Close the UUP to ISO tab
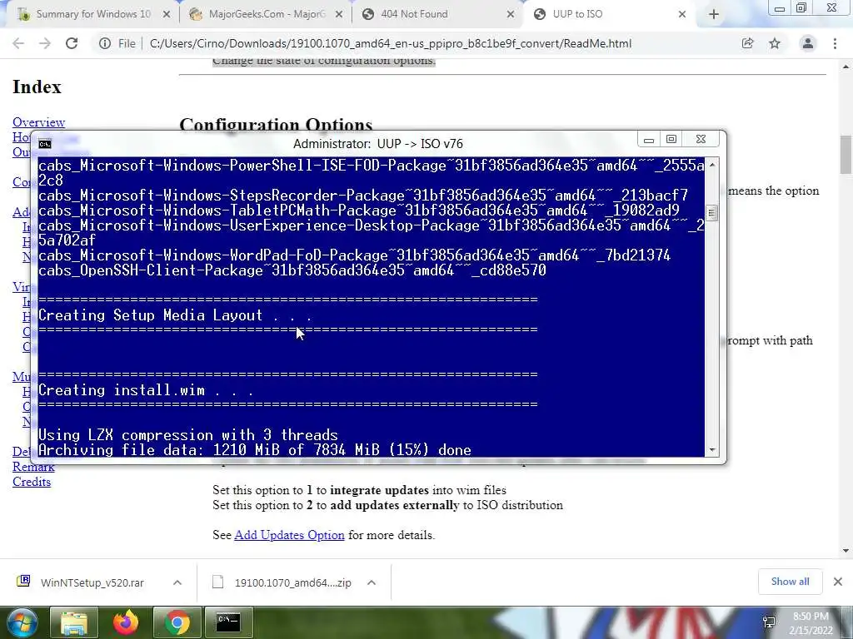Screen dimensions: 853x639 click(x=682, y=15)
